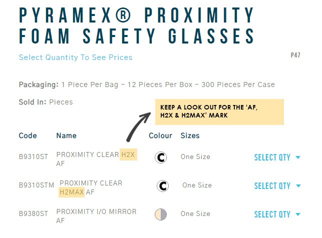The height and width of the screenshot is (238, 322).
Task: Open Select Qty dropdown for B9310STM
Action: (x=277, y=186)
